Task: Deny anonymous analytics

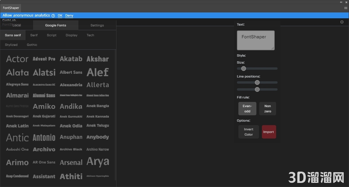Action: [x=69, y=15]
